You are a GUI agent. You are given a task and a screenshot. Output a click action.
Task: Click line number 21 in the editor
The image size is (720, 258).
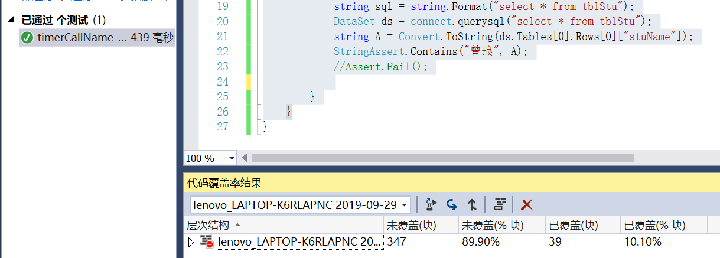point(222,37)
